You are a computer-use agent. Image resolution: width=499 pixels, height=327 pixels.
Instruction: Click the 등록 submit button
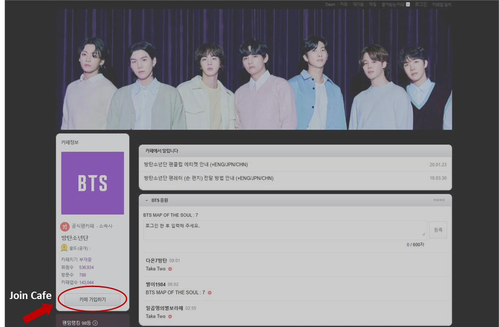438,230
